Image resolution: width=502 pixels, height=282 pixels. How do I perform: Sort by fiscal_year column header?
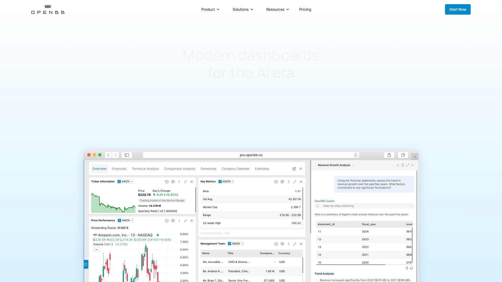pyautogui.click(x=369, y=224)
